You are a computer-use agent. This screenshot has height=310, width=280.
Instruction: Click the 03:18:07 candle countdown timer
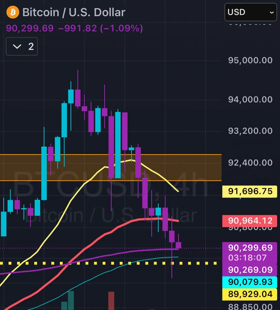(247, 258)
